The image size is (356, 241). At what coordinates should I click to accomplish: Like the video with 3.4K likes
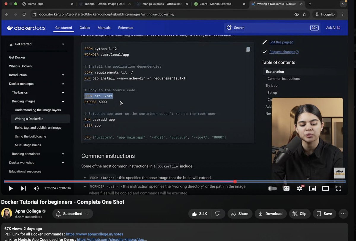(199, 214)
